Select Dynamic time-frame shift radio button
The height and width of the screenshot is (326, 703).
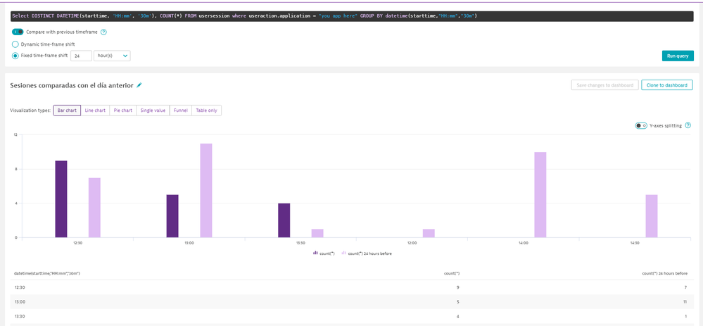coord(15,44)
